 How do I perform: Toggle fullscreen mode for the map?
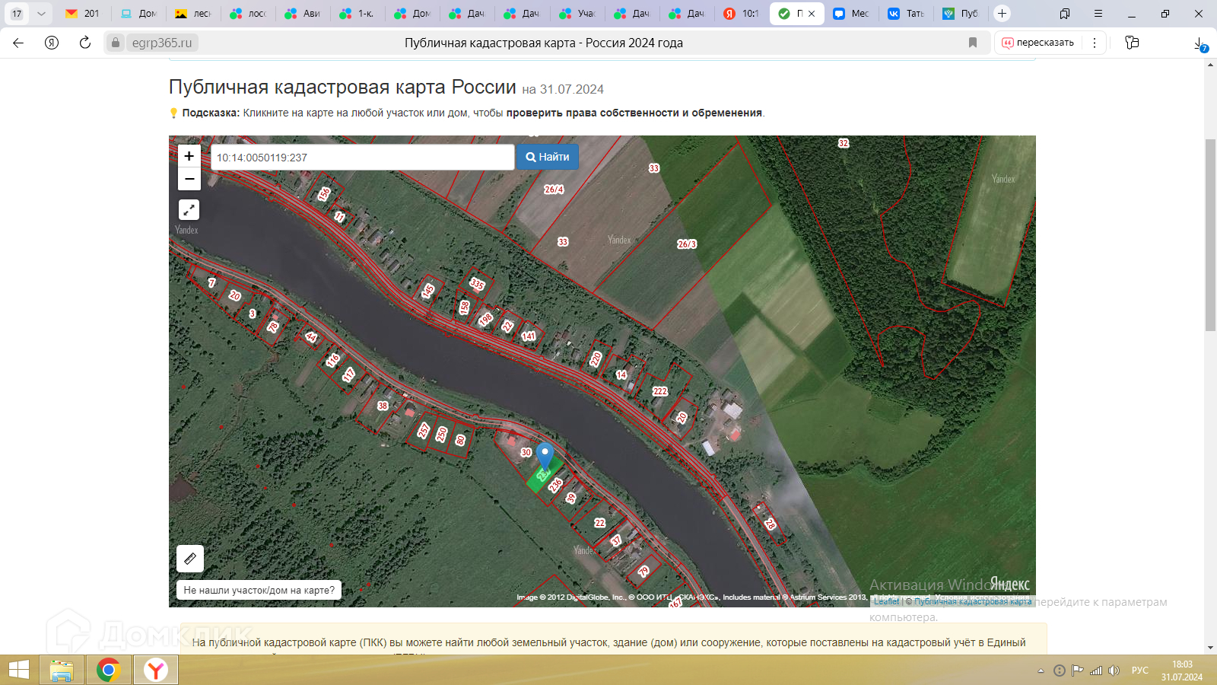(189, 209)
